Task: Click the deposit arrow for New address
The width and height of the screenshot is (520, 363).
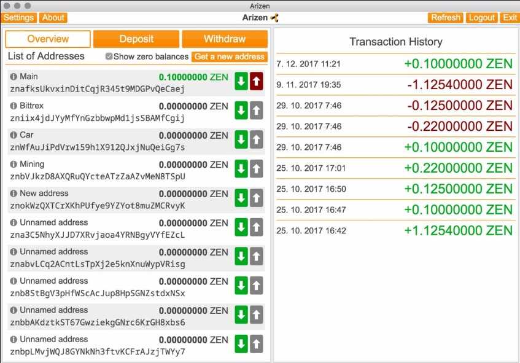Action: (x=241, y=198)
